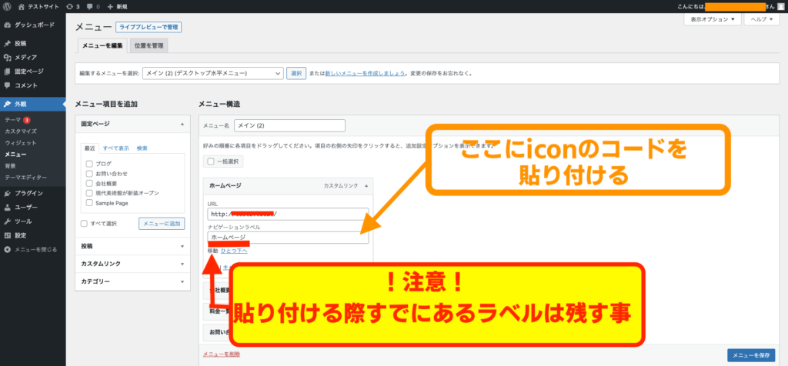The image size is (788, 366).
Task: Click the ナビゲーションラベル input field
Action: click(288, 238)
